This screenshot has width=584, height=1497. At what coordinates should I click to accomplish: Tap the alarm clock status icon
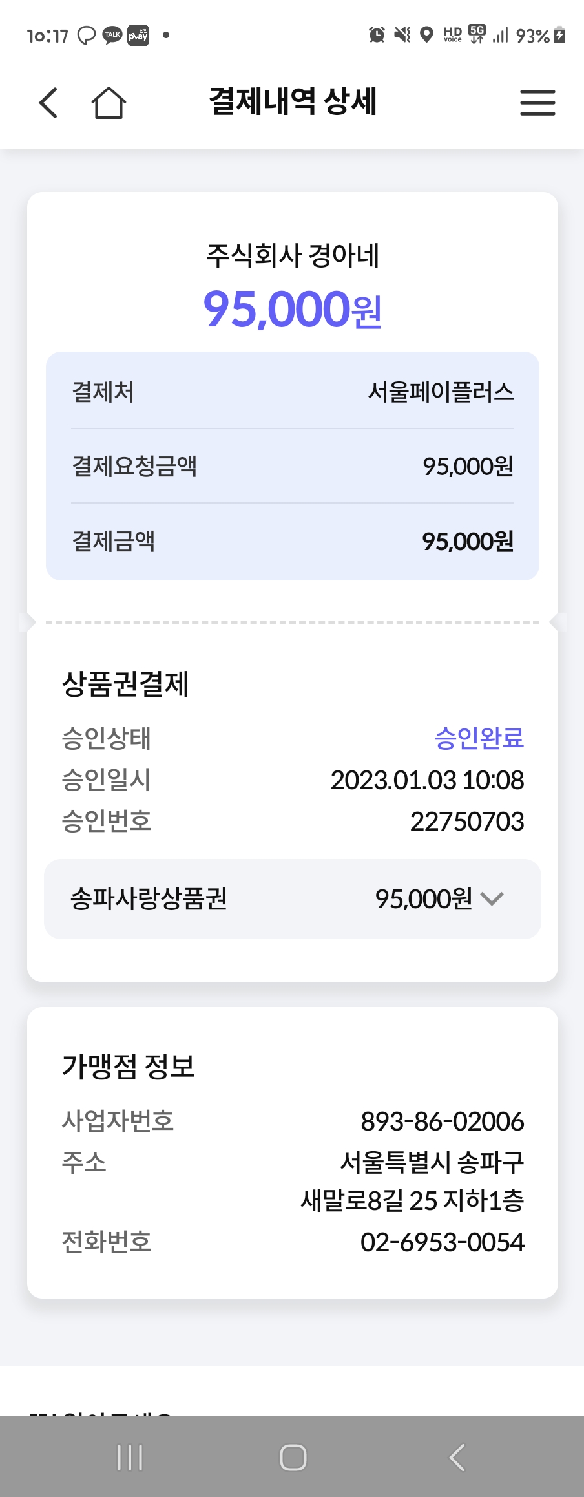[x=377, y=35]
